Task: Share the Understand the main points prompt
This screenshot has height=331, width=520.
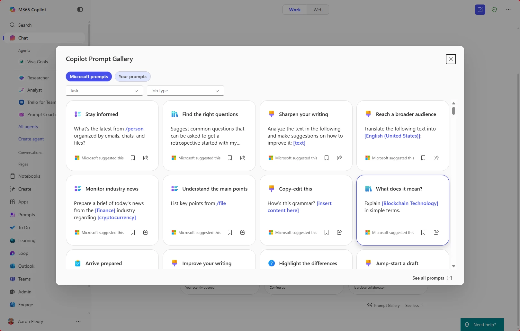Action: [x=243, y=232]
